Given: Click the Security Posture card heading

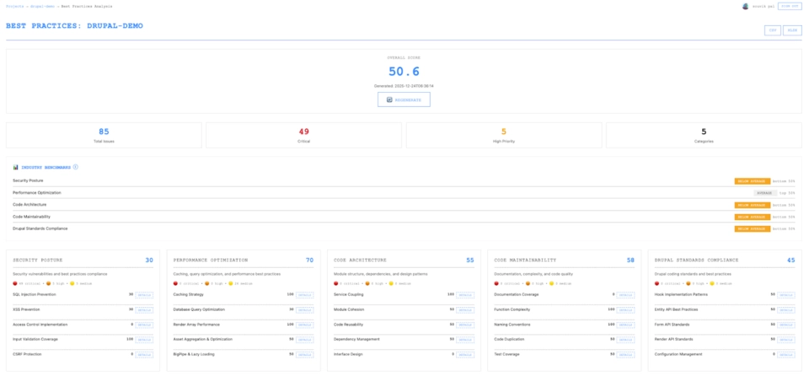Looking at the screenshot, I should pos(37,261).
